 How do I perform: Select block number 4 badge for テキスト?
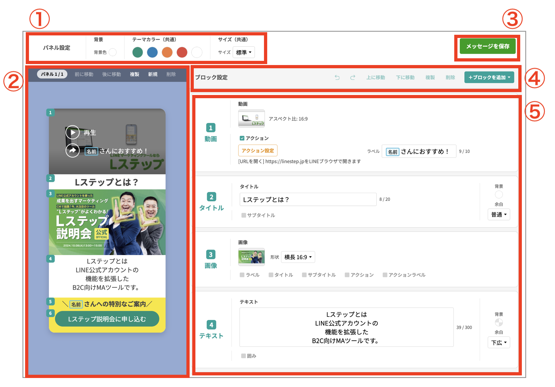[x=211, y=325]
